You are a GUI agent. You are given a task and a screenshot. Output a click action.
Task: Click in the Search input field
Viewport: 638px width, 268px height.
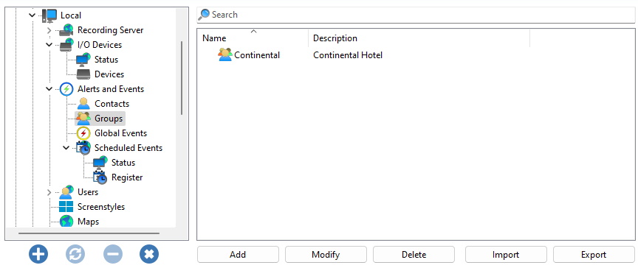416,15
